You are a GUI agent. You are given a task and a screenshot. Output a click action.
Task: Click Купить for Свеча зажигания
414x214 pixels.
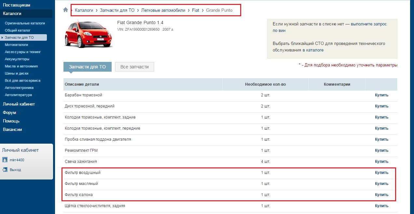[381, 162]
